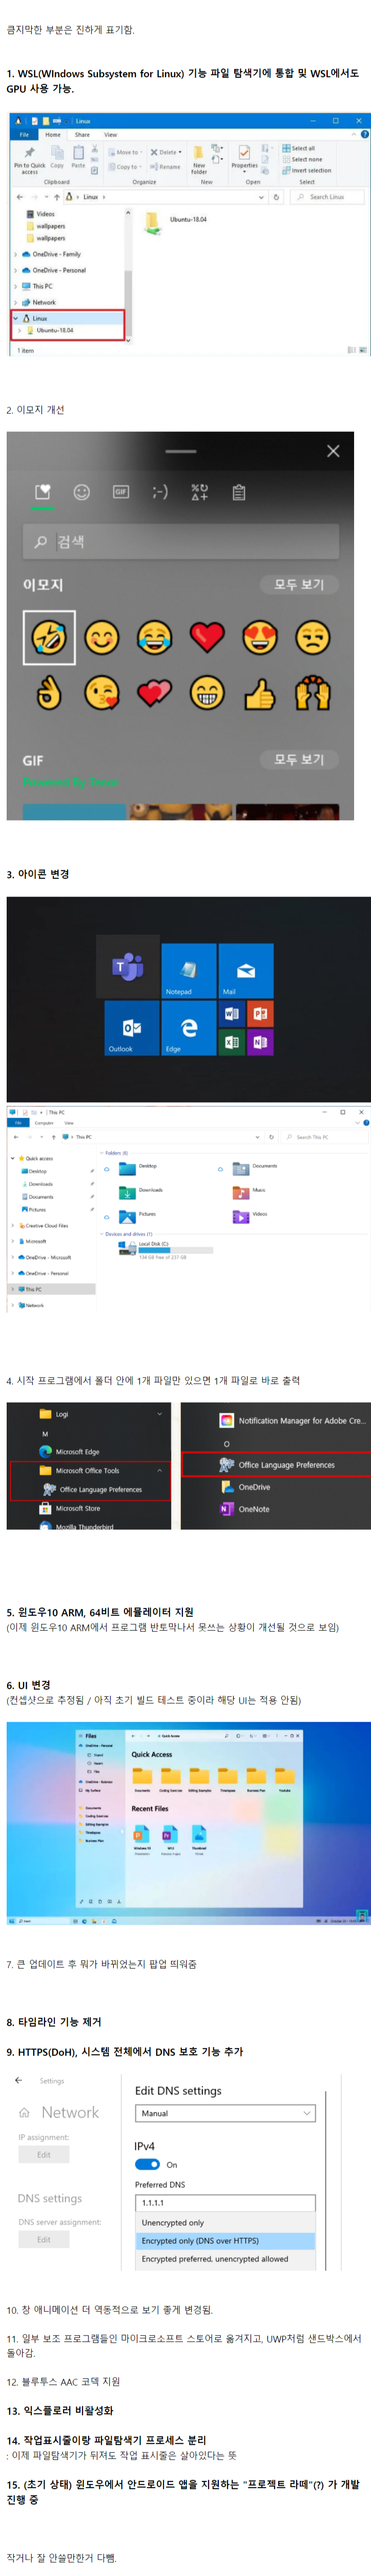This screenshot has height=2576, width=371.
Task: Click 모두 보기 beside the GIF heading
Action: point(299,759)
